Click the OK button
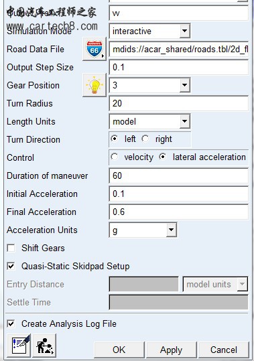This screenshot has width=254, height=361. click(x=119, y=350)
